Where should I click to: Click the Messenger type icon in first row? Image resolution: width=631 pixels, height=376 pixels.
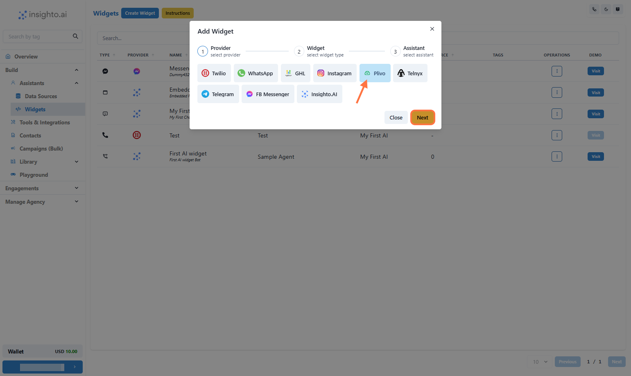(105, 71)
